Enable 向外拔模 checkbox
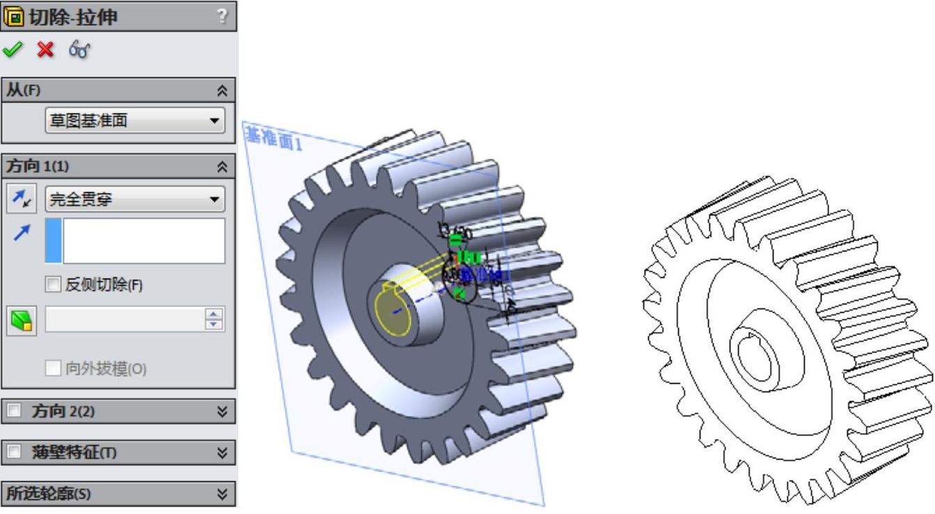This screenshot has height=514, width=935. [53, 368]
